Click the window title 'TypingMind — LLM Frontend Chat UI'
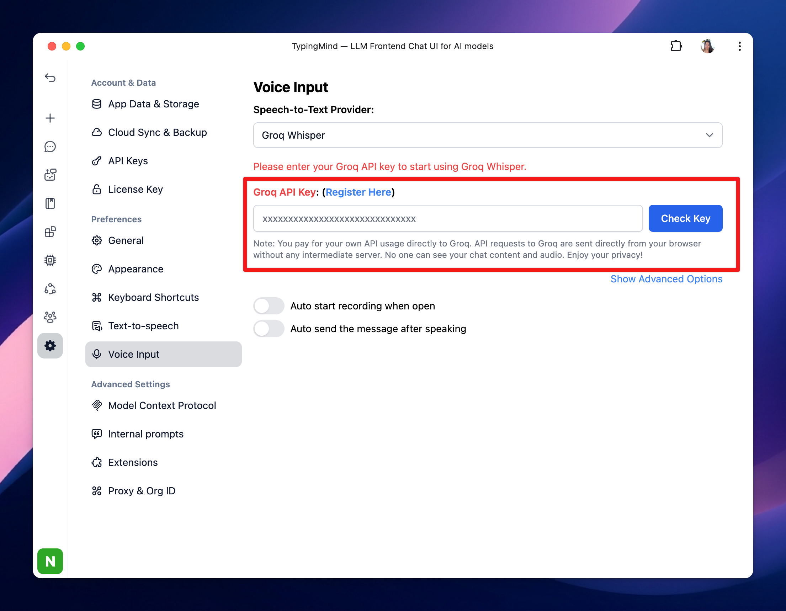 coord(392,46)
